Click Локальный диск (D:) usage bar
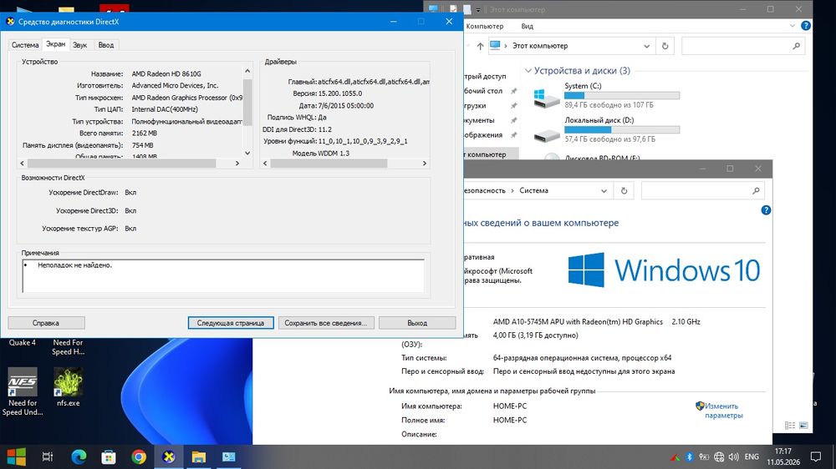Screen dimensions: 836x469 (x=622, y=129)
